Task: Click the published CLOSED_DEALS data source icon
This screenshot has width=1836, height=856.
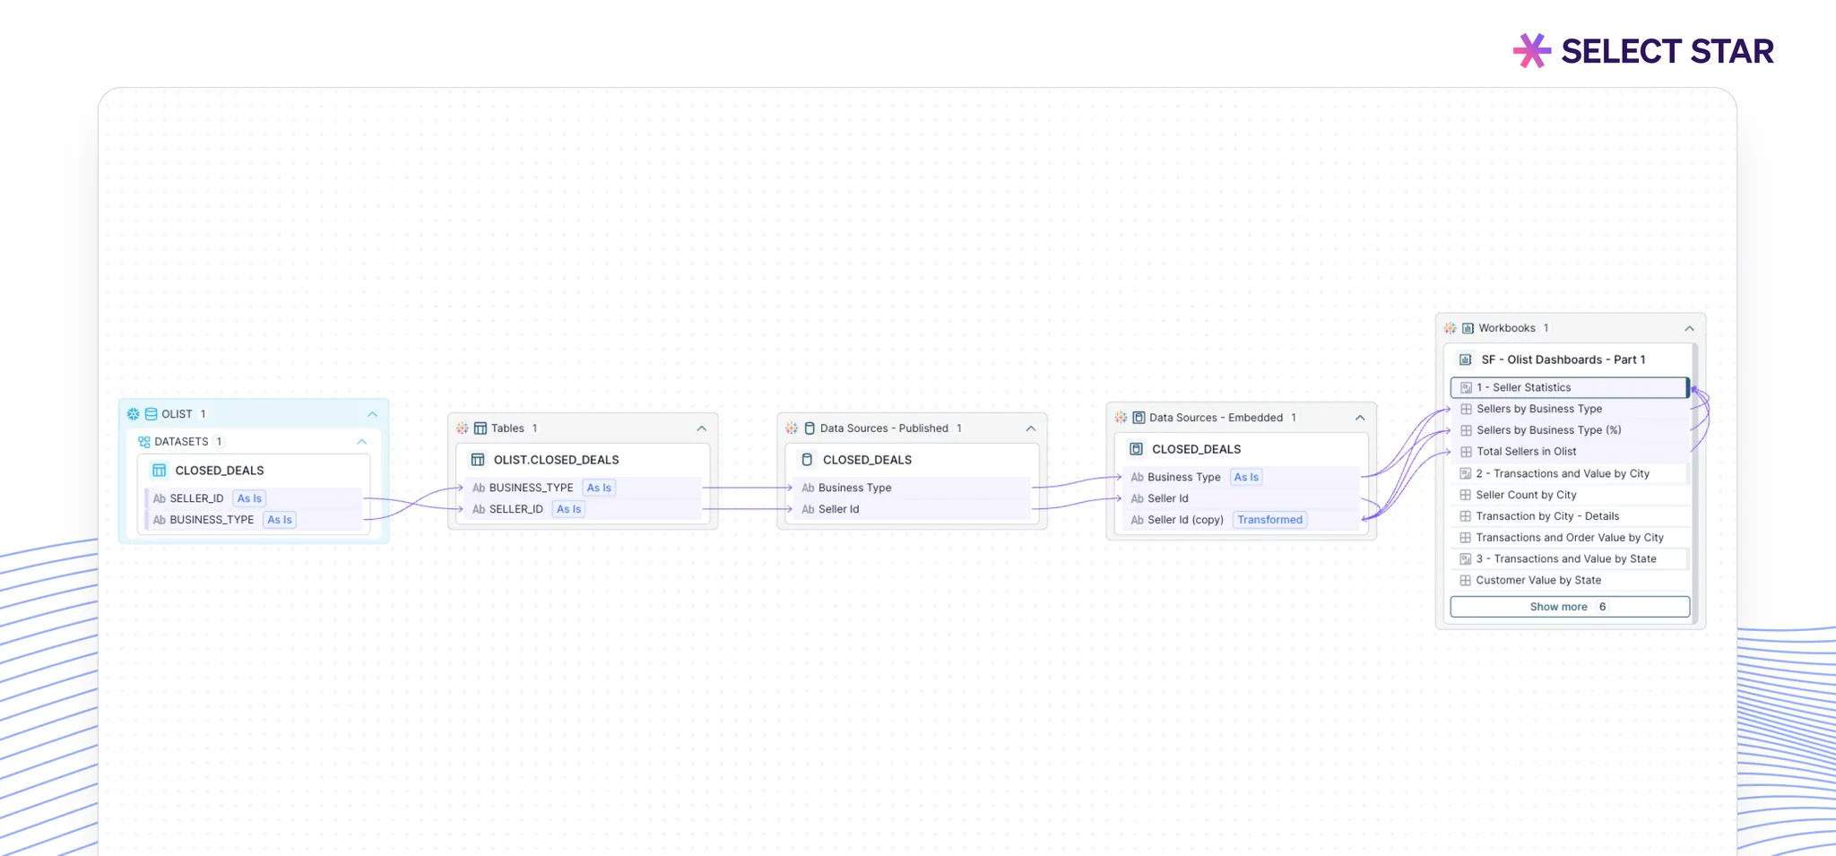Action: pos(807,460)
